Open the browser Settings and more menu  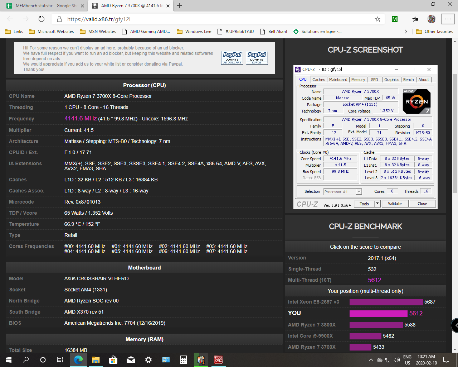click(x=448, y=19)
